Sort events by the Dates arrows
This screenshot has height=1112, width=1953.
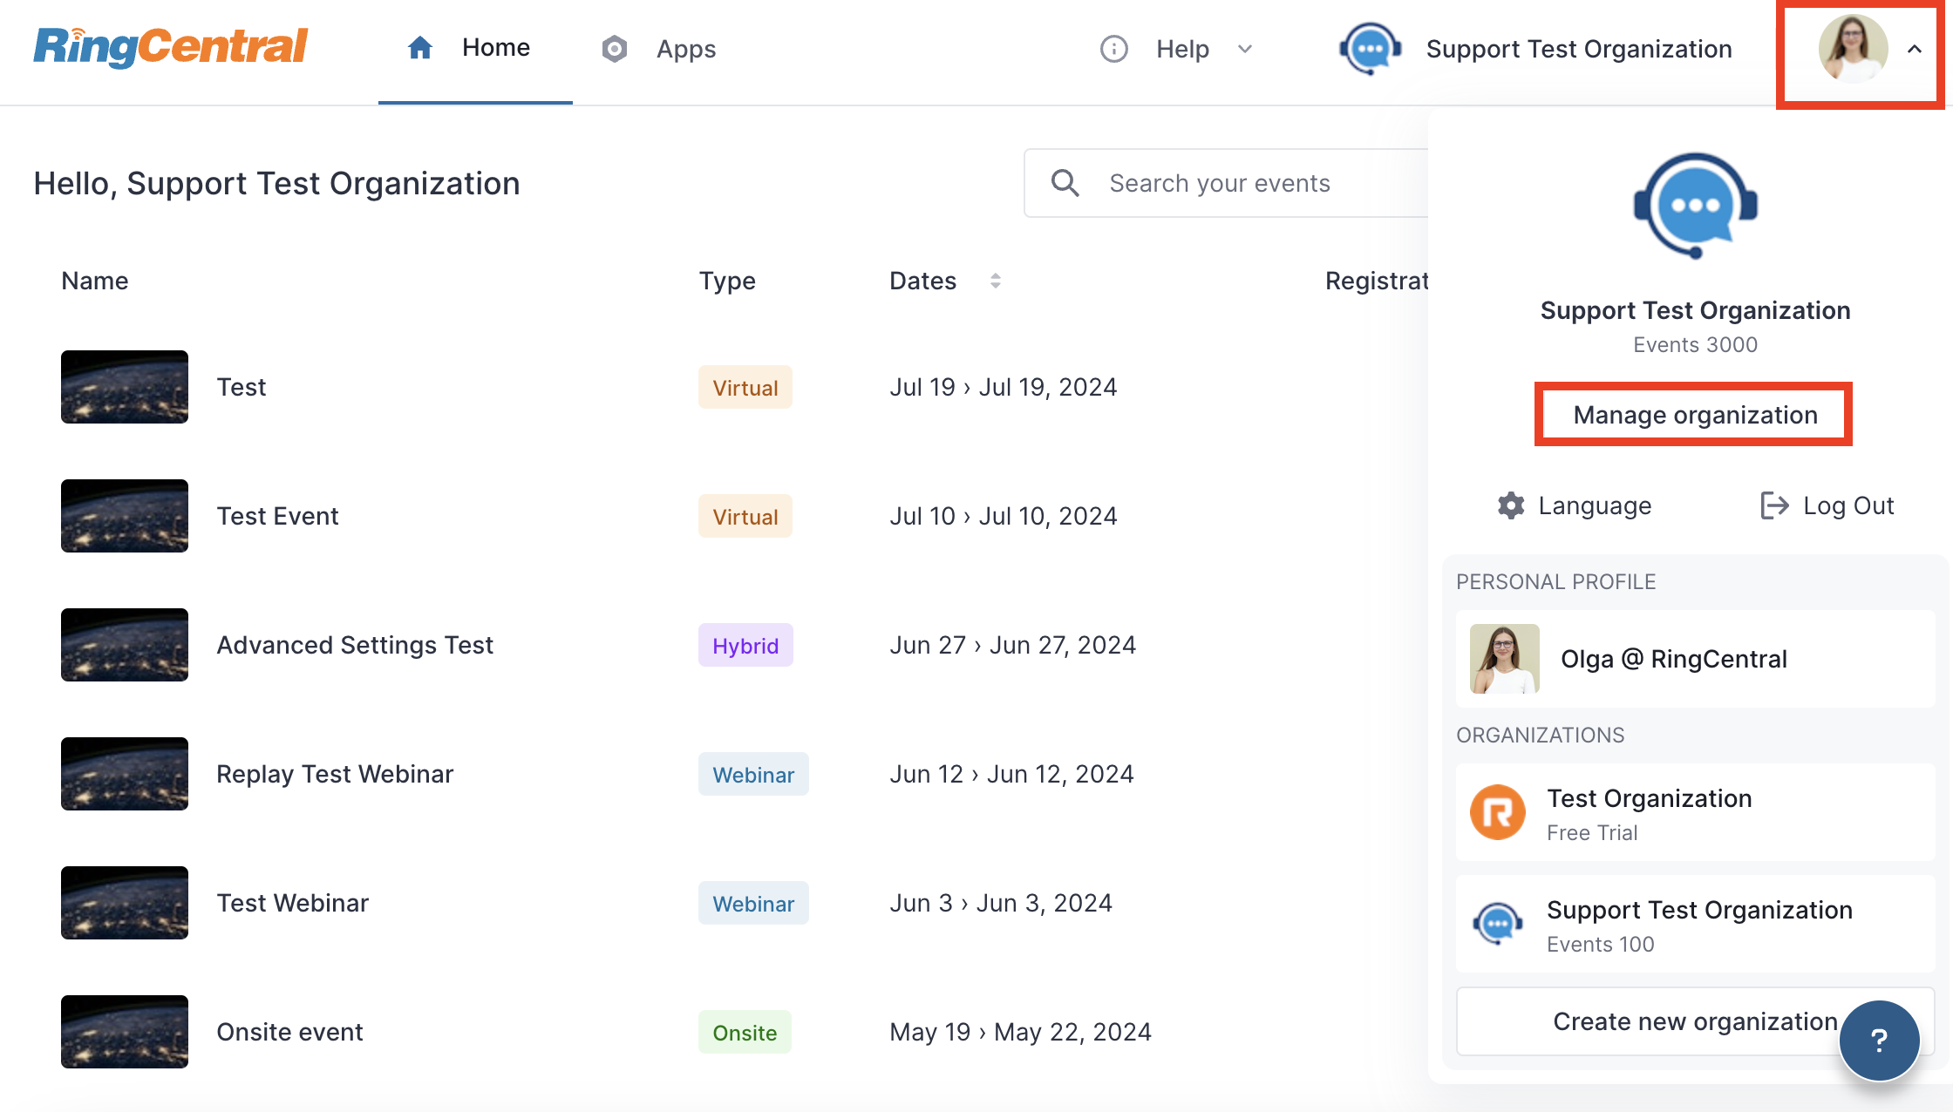point(996,281)
